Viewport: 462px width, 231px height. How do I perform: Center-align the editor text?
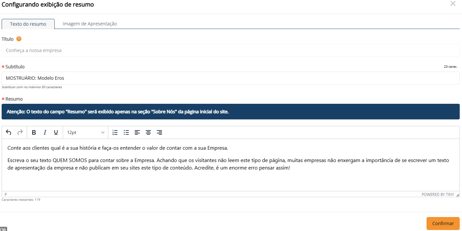148,132
